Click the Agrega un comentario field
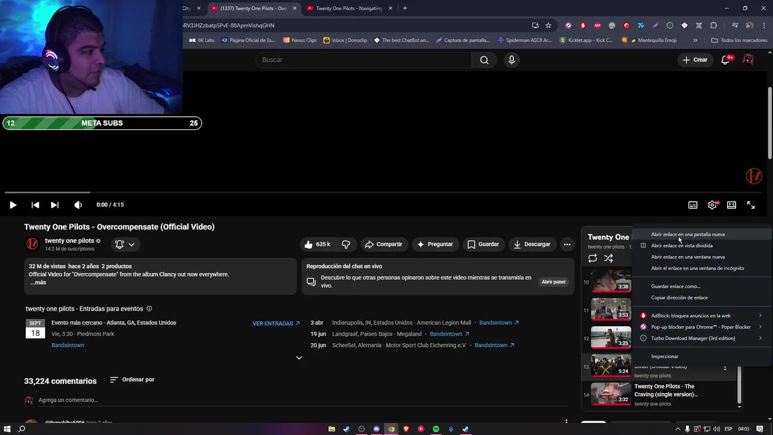The width and height of the screenshot is (773, 435). [x=302, y=400]
